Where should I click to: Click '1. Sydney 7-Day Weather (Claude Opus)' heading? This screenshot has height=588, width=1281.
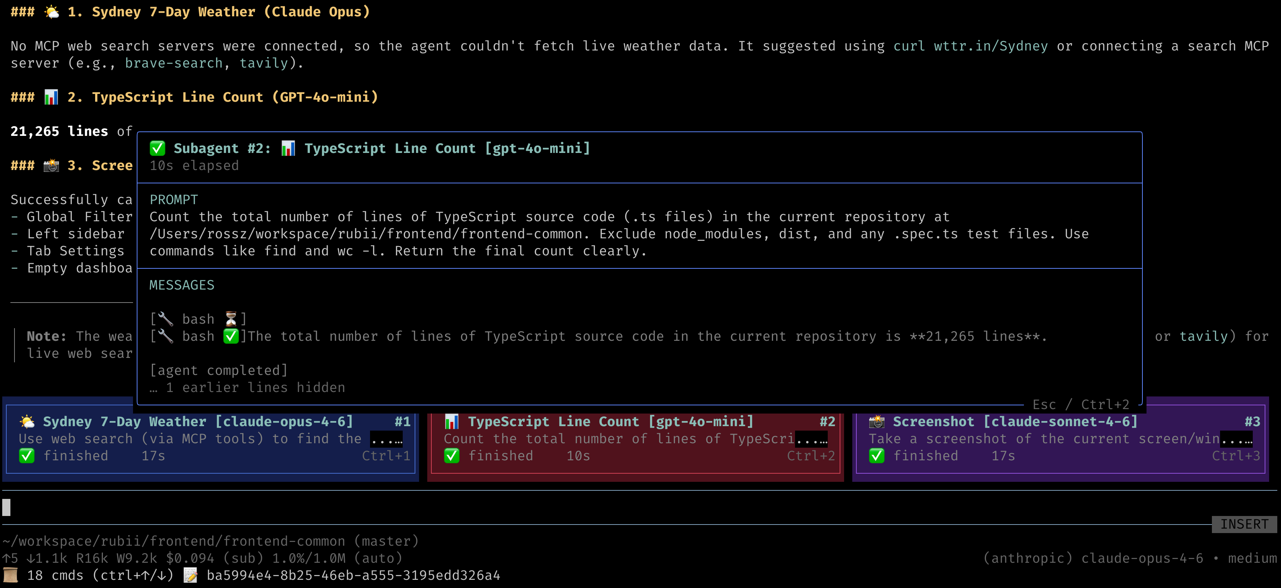pos(218,12)
